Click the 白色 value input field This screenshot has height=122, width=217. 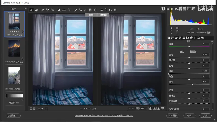206,76
